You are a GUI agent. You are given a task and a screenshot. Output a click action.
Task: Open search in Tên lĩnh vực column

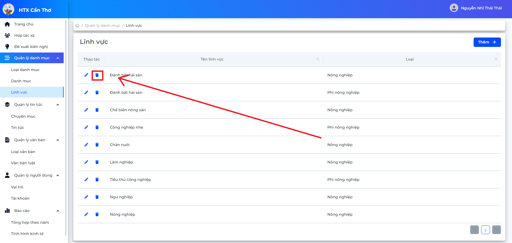tap(318, 59)
